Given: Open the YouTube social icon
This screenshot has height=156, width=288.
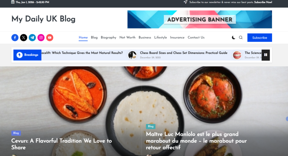Looking at the screenshot, I should coord(49,38).
